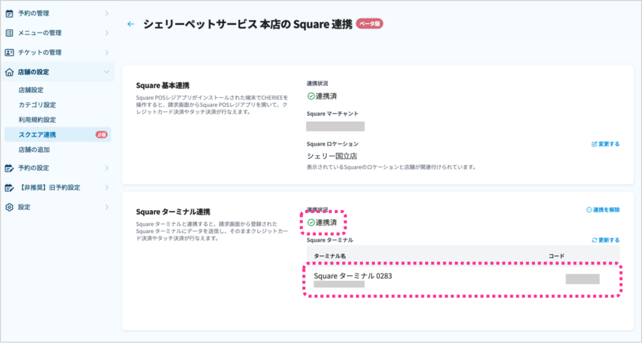Image resolution: width=642 pixels, height=343 pixels.
Task: Expand the 予約の管理 chevron
Action: [x=107, y=13]
